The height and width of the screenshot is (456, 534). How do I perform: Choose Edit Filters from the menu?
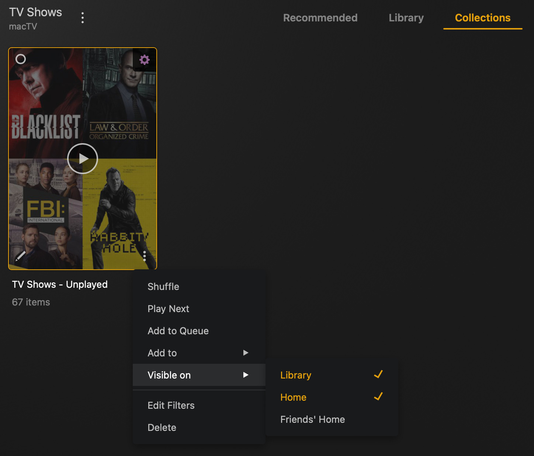199,405
